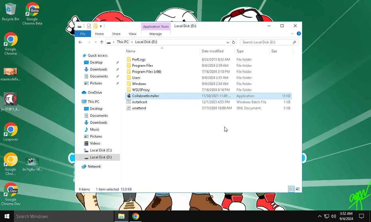Sort by the Size column header
The height and width of the screenshot is (222, 371).
(281, 51)
